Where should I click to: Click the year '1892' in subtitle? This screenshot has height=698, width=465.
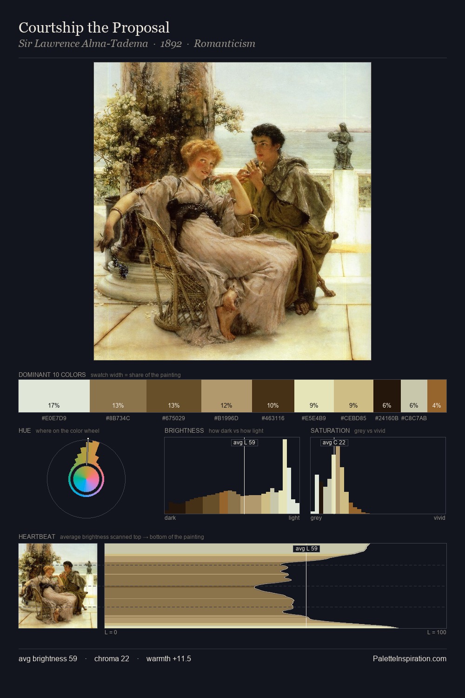pyautogui.click(x=171, y=44)
